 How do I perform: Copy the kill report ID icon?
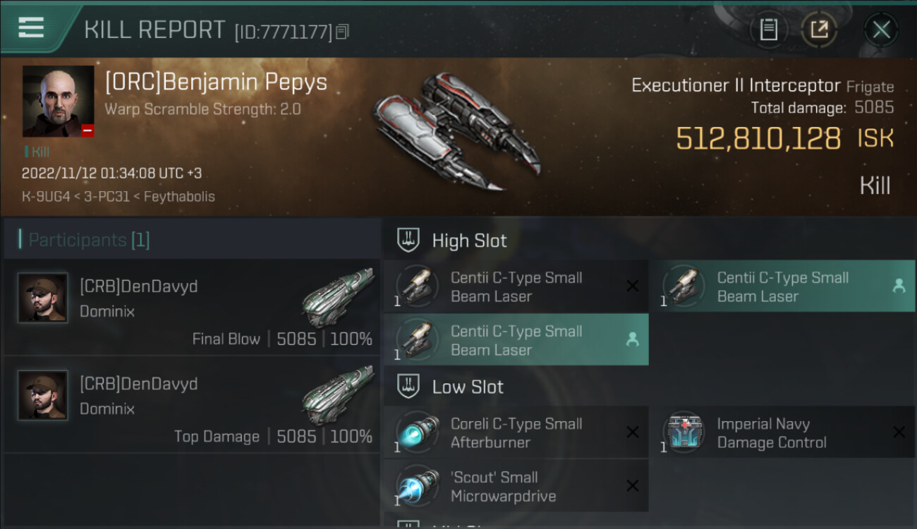point(342,32)
